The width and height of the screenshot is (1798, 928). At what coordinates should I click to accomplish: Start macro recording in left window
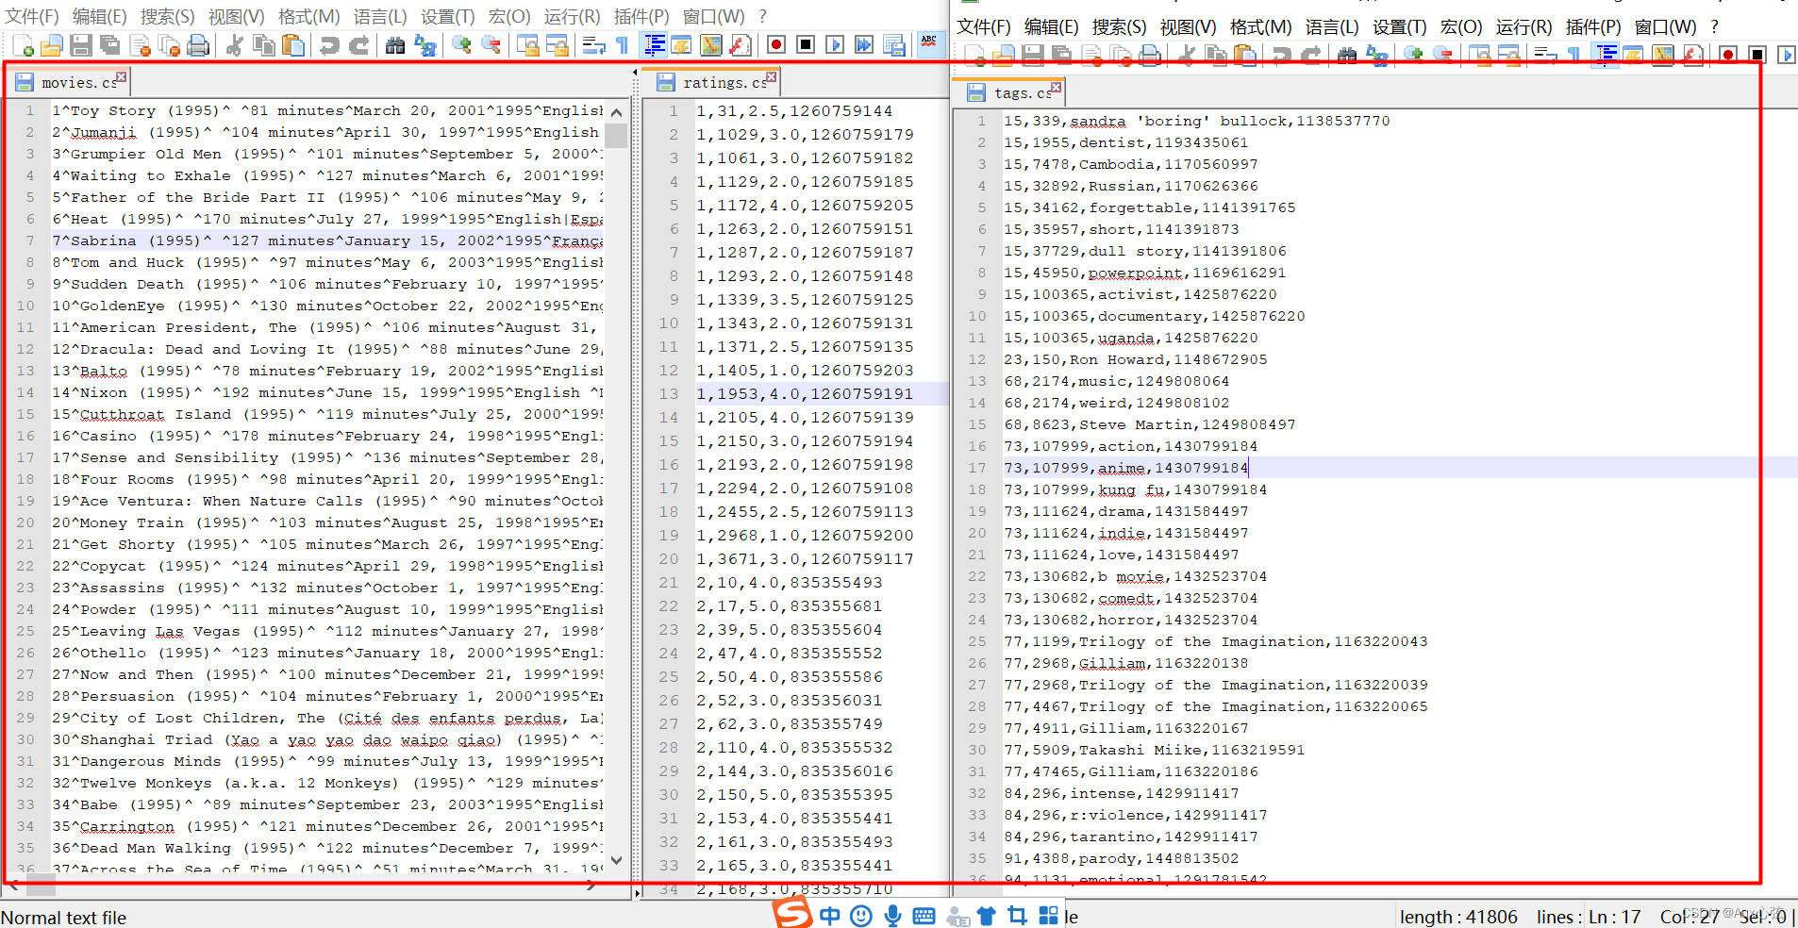tap(776, 45)
